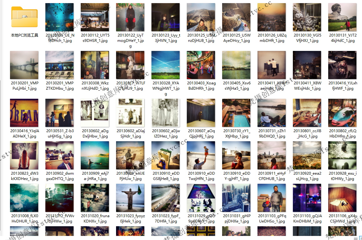The width and height of the screenshot is (362, 240).
Task: Click filename text 20130317_W7LFOYjHU9_1.jpg
Action: click(x=131, y=86)
